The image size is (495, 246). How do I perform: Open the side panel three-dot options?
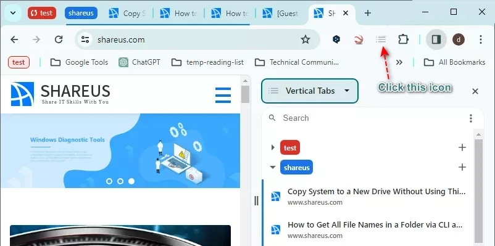point(471,118)
